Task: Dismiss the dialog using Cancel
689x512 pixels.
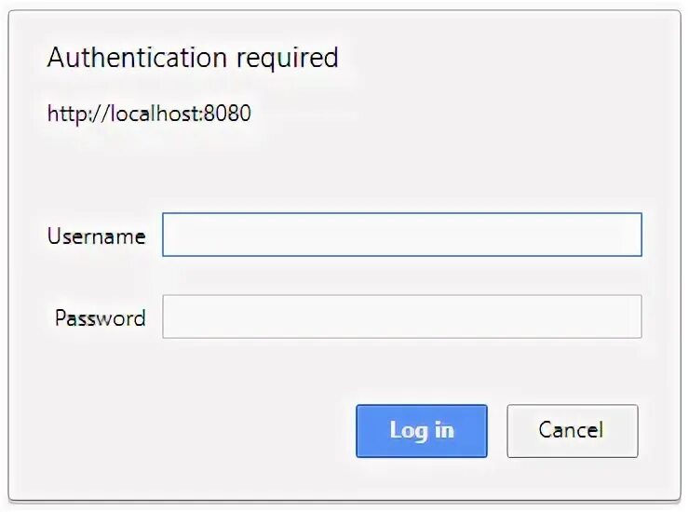Action: click(x=572, y=430)
